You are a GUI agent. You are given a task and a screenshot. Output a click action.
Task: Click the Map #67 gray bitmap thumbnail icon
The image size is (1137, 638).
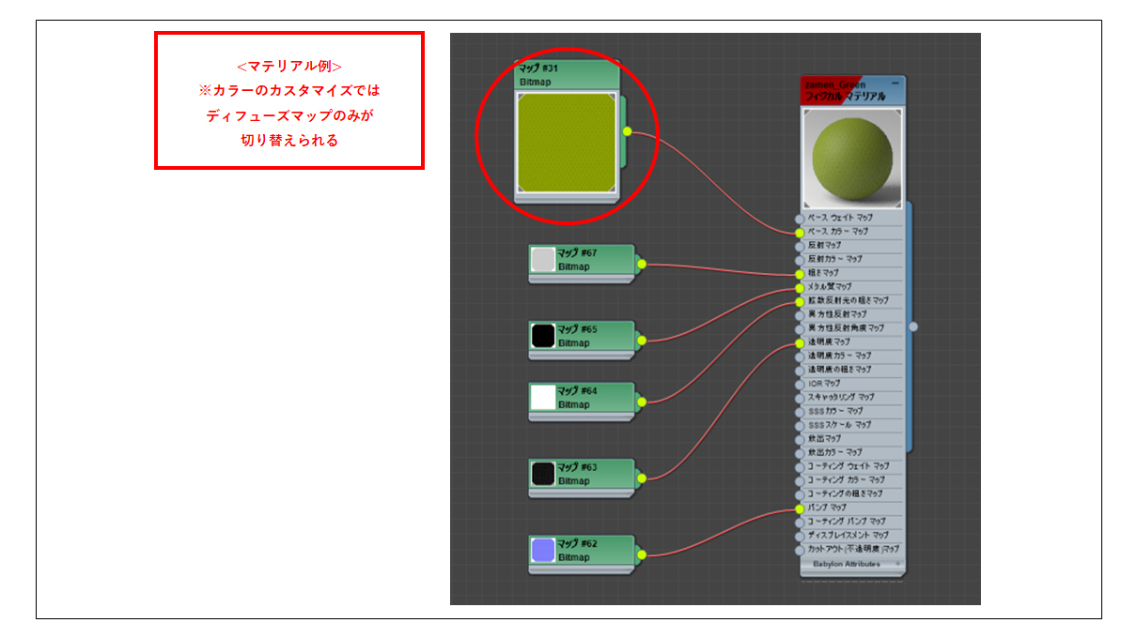tap(543, 260)
